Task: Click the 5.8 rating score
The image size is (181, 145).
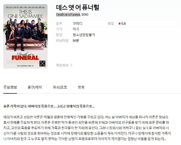Action: [x=124, y=24]
